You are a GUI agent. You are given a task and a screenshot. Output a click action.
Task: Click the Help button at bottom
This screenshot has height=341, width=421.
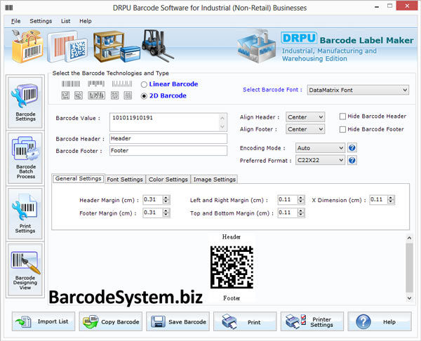pyautogui.click(x=380, y=321)
